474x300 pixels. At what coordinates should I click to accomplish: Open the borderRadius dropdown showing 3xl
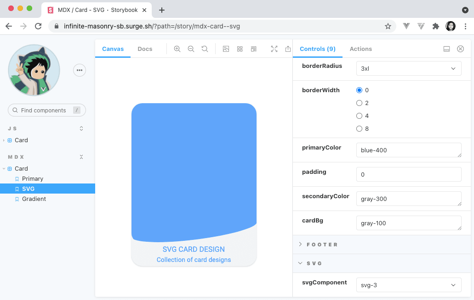pos(408,68)
